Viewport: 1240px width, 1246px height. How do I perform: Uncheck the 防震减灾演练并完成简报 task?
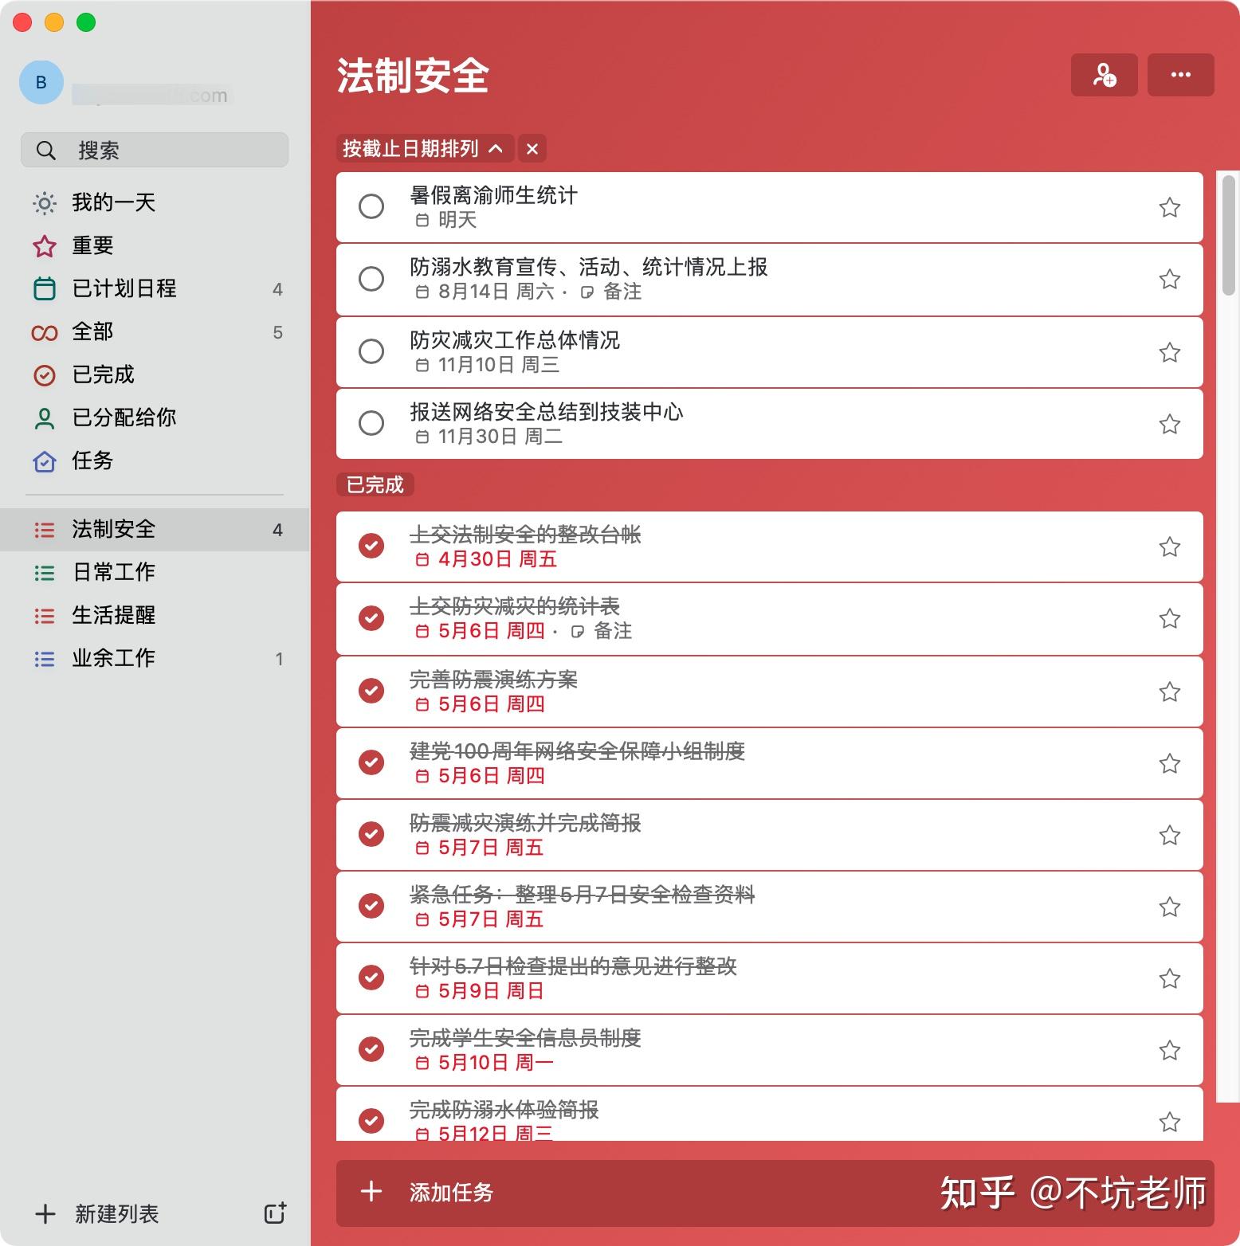371,834
